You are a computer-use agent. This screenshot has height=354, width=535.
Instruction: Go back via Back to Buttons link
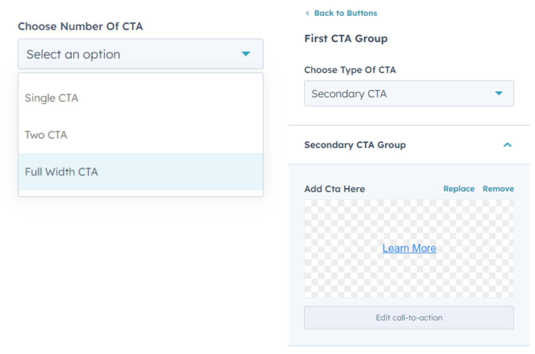pyautogui.click(x=345, y=13)
